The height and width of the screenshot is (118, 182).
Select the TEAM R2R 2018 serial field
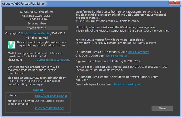(37, 28)
